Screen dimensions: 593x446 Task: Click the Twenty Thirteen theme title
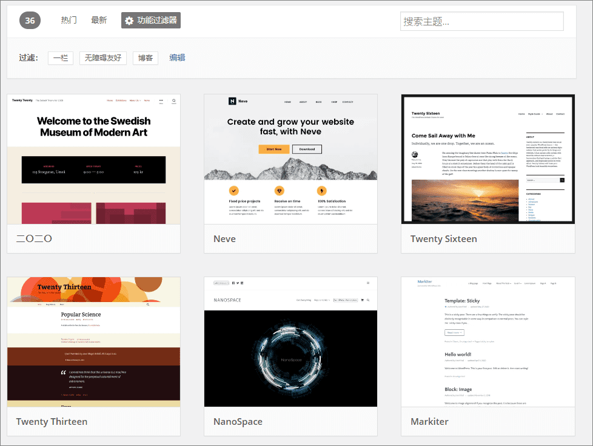point(52,421)
